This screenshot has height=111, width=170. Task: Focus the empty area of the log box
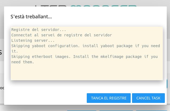pyautogui.click(x=87, y=72)
